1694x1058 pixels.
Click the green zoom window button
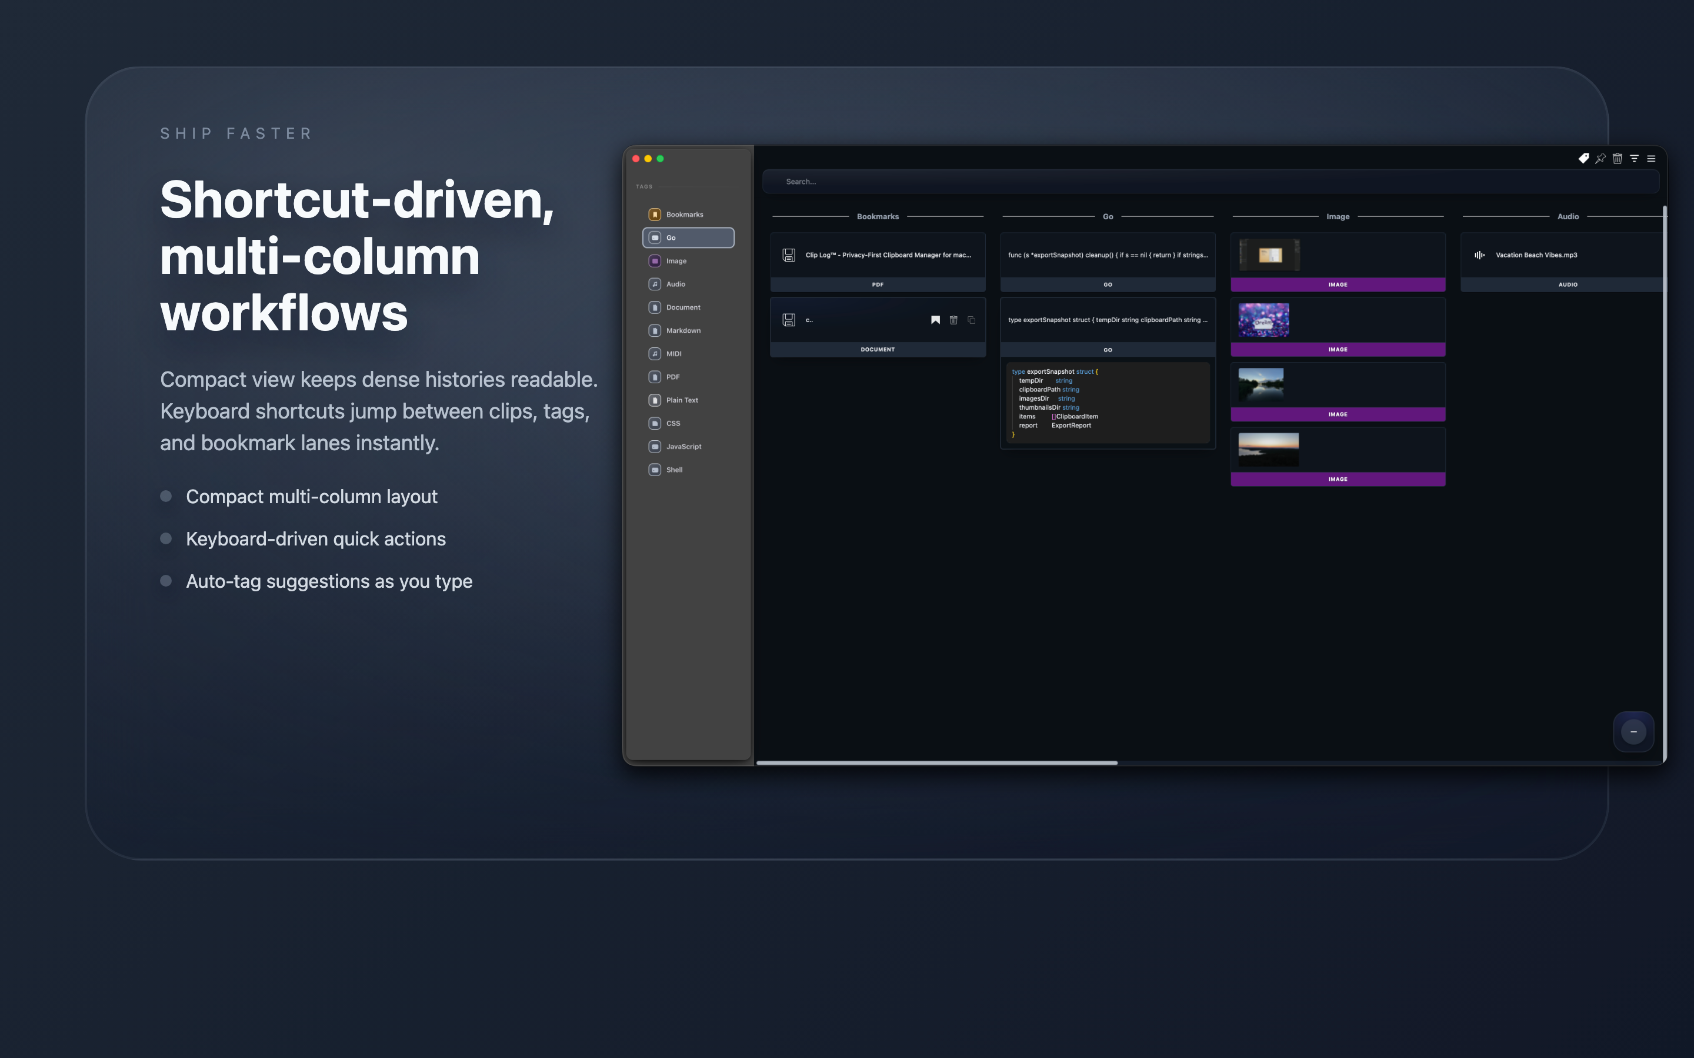tap(660, 159)
